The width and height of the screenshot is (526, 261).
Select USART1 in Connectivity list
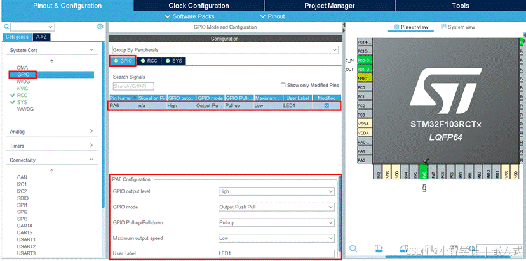pos(26,239)
